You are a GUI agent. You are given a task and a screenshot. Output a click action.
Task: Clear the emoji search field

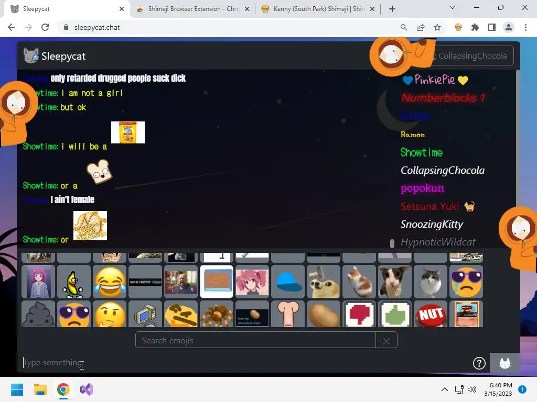[386, 341]
